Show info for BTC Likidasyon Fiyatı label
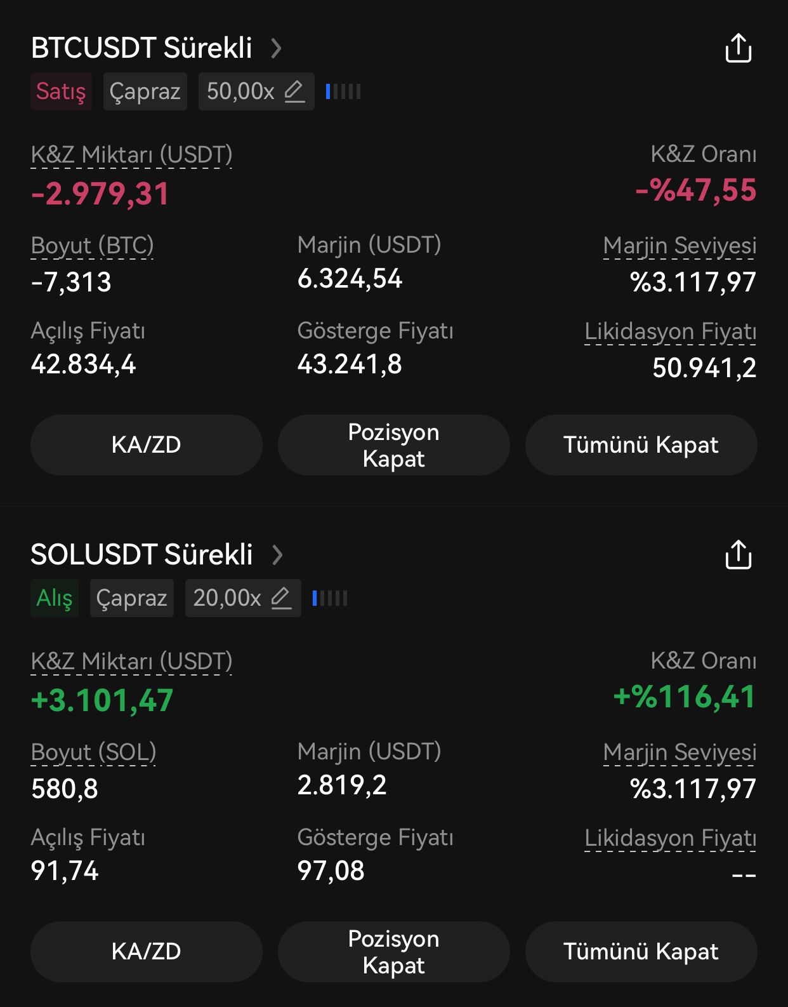Screen dimensions: 788x1007 671,332
